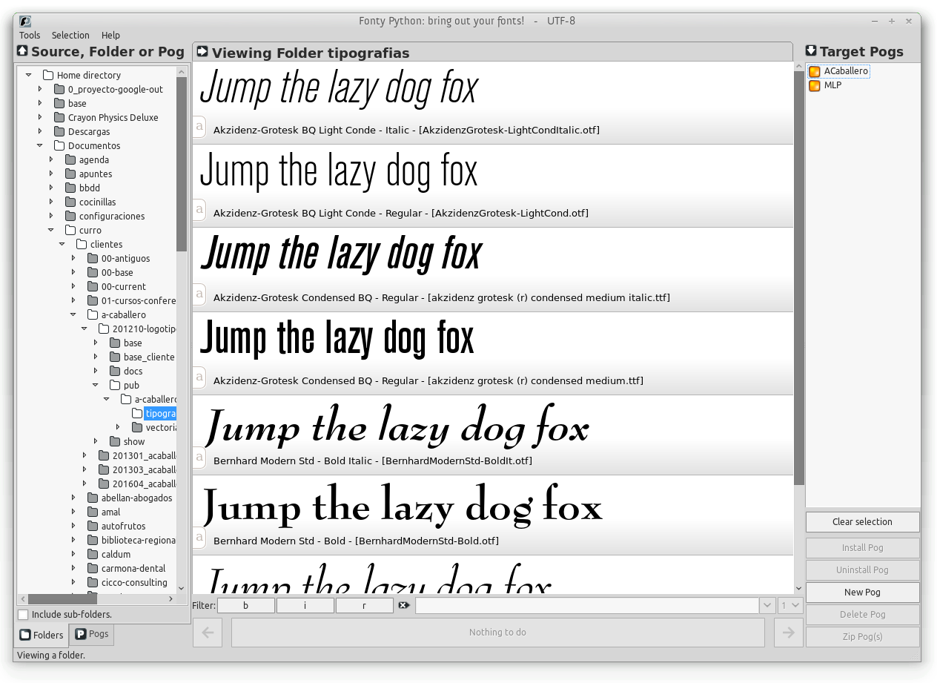Click the Fonty Python title bar icon
The height and width of the screenshot is (683, 940).
[x=26, y=22]
